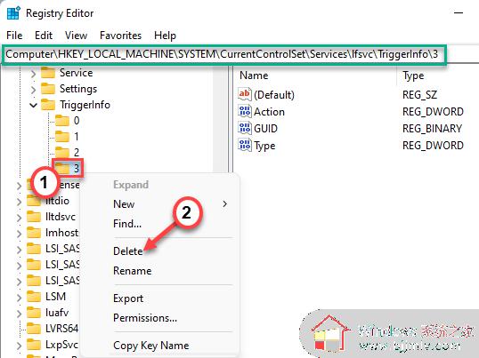The image size is (479, 358).
Task: Click the Registry Editor app icon
Action: 13,13
